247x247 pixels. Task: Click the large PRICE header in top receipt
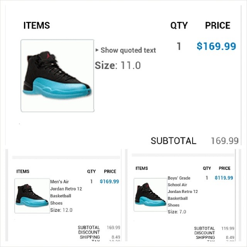click(x=218, y=25)
